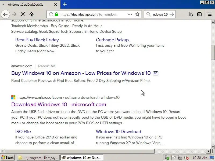
Task: Click the Action Center flag tray icon
Action: pyautogui.click(x=173, y=158)
